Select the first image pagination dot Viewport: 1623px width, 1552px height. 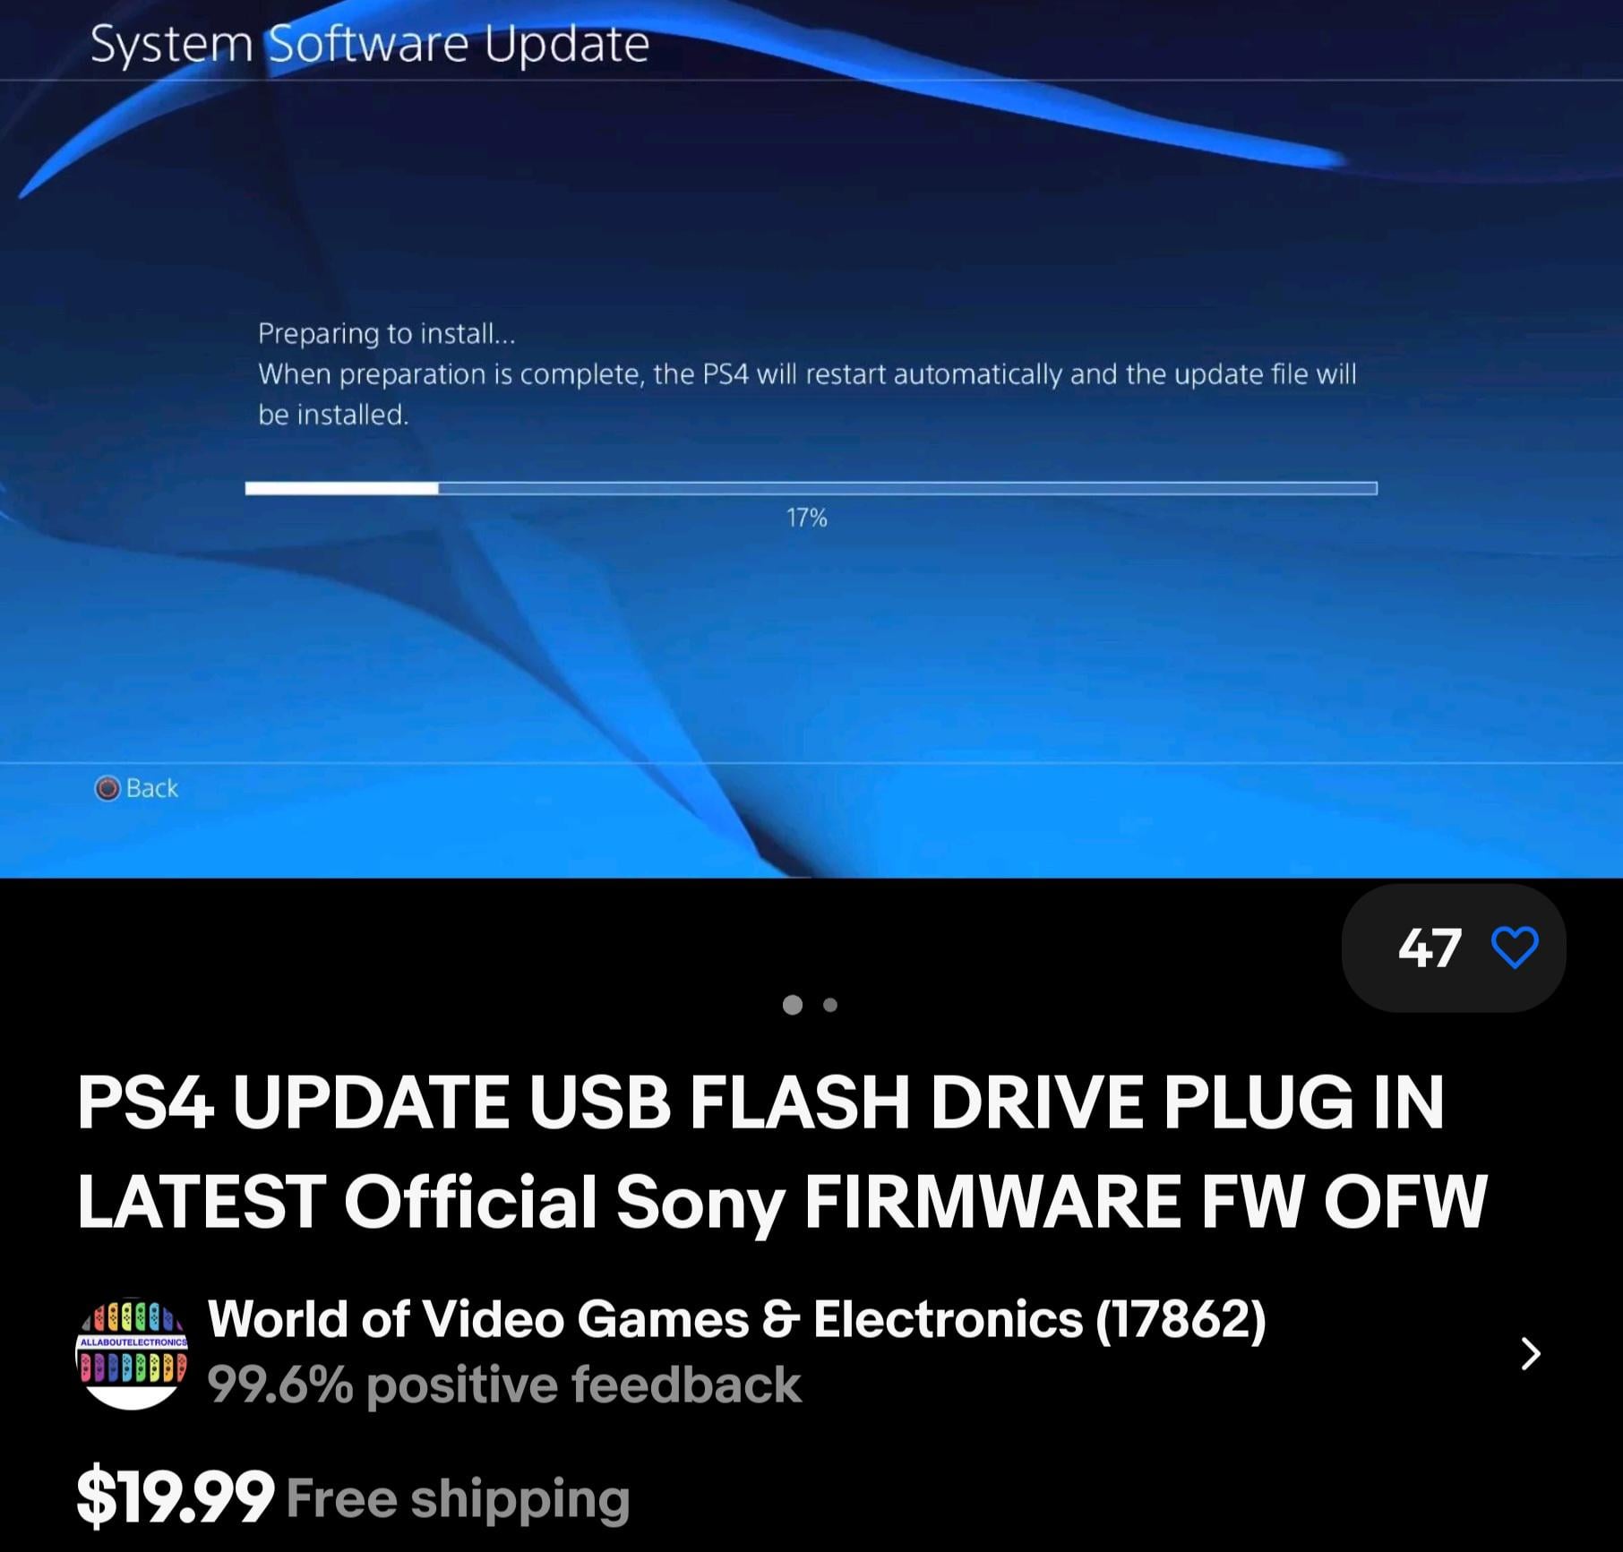792,1005
